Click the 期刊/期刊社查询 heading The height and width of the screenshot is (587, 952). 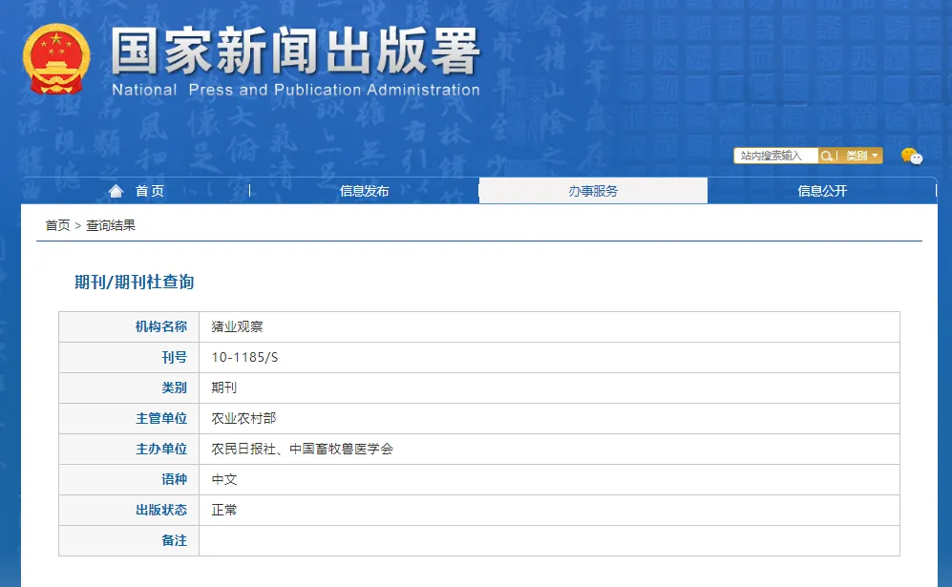click(x=135, y=283)
